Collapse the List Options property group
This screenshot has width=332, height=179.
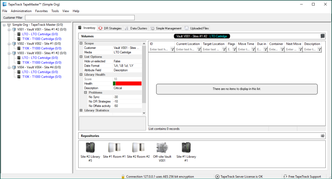pyautogui.click(x=81, y=57)
